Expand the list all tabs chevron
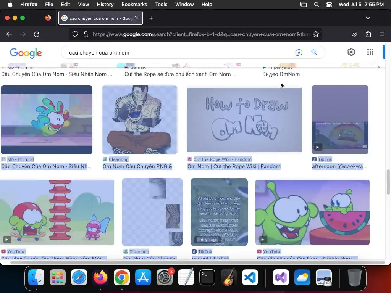This screenshot has height=293, width=391. coord(368,18)
